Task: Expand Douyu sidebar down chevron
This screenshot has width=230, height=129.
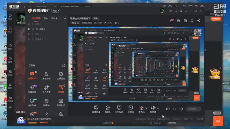Action: 10,107
